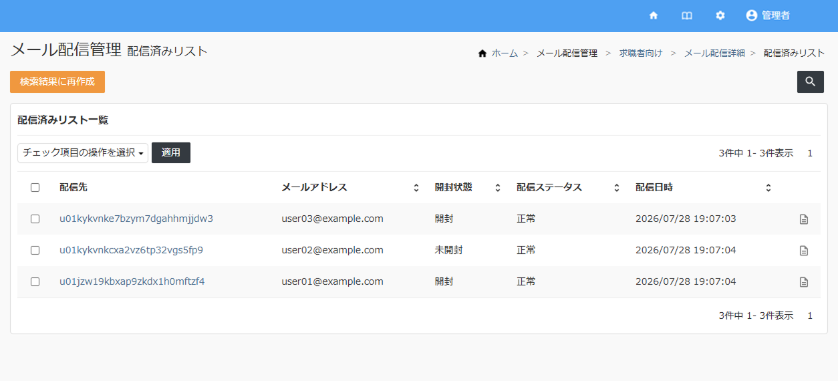Viewport: 838px width, 381px height.
Task: Open the home icon in top bar
Action: (x=654, y=15)
